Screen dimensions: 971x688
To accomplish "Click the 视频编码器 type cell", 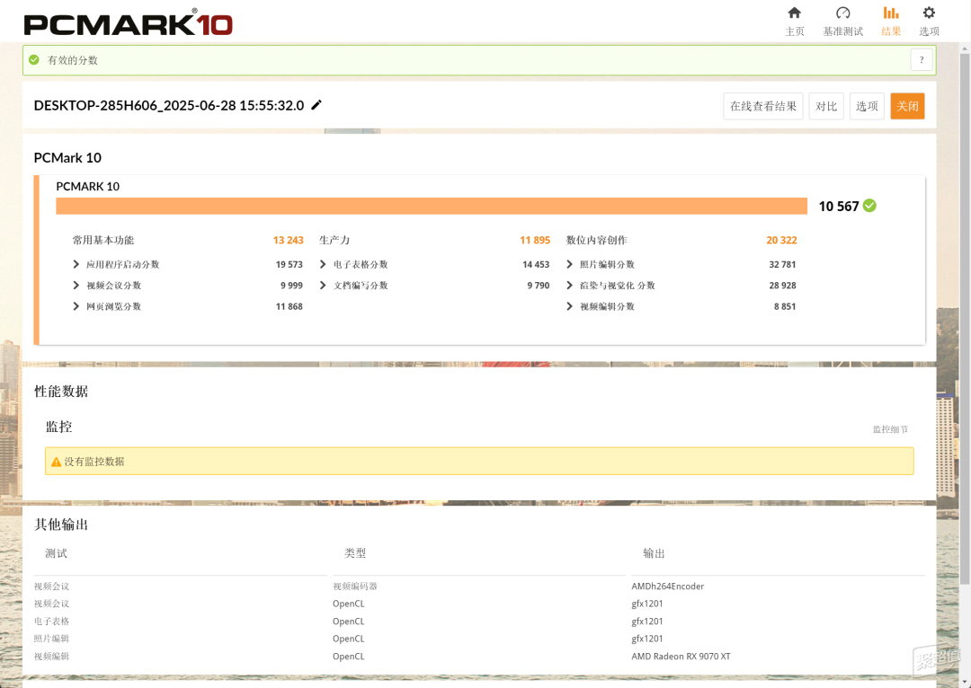I will 355,586.
